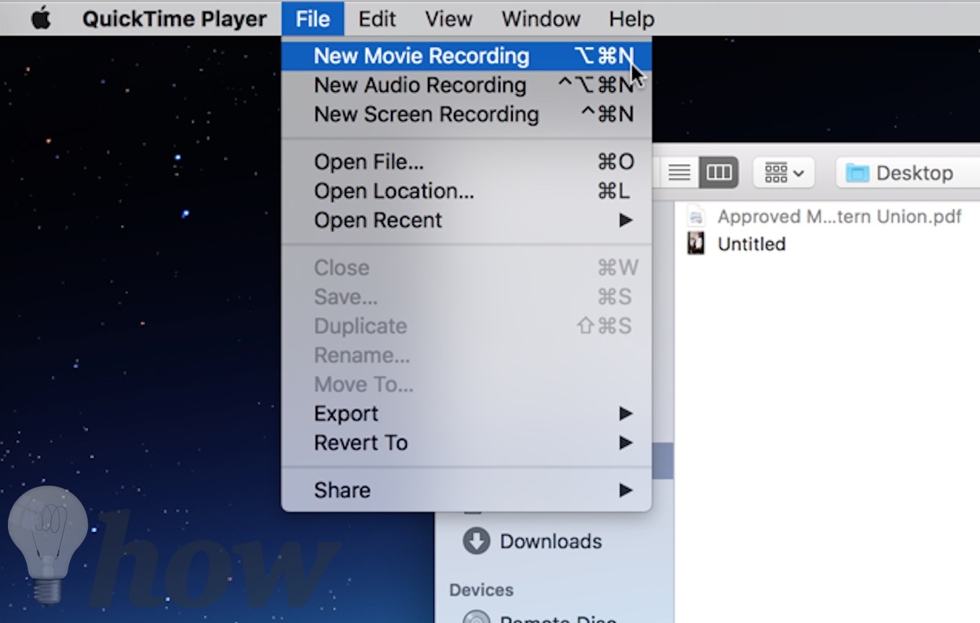Open the Finder arrange-by dropdown

(x=784, y=173)
